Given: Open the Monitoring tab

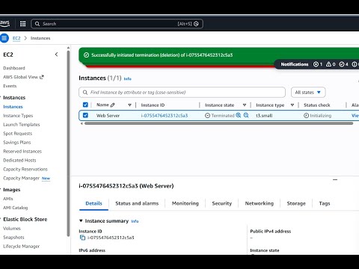Looking at the screenshot, I should coord(185,203).
